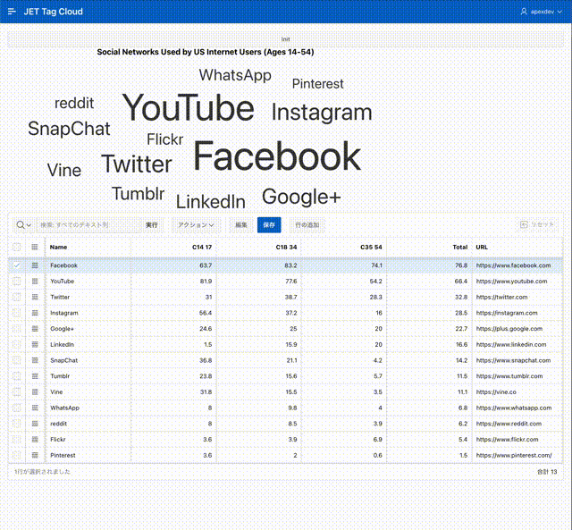572x530 pixels.
Task: Click the Twitter total value 32.8
Action: 461,297
